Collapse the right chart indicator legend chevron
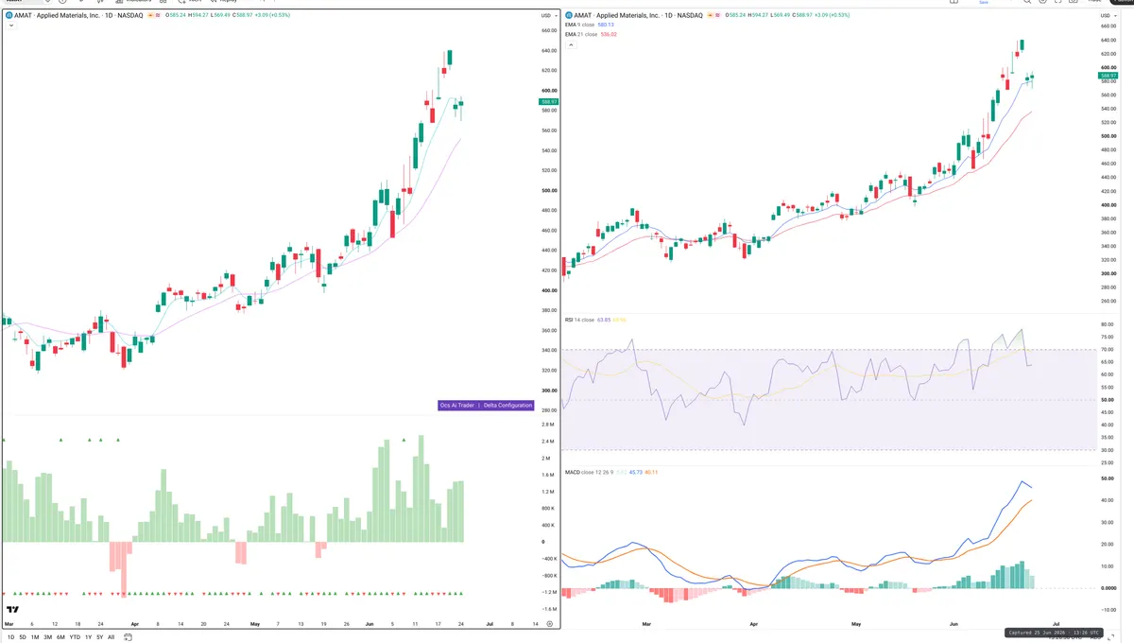This screenshot has height=643, width=1134. pos(570,43)
